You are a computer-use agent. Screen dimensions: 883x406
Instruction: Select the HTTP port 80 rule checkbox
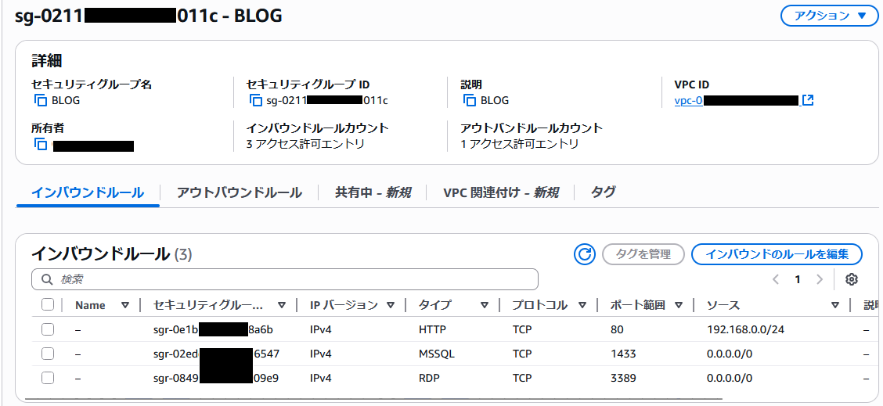[x=48, y=329]
